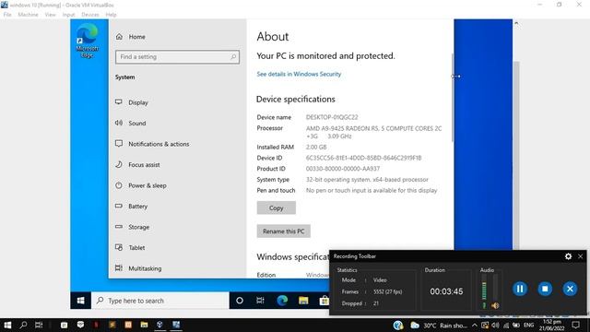Click the recording duration 00:03:45
The image size is (590, 332).
pos(446,291)
